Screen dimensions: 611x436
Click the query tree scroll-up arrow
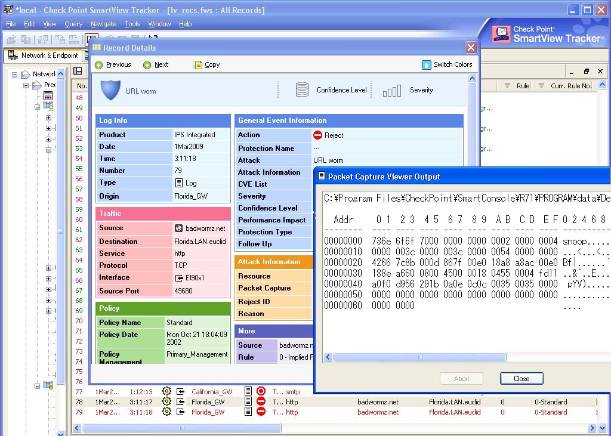(x=61, y=73)
